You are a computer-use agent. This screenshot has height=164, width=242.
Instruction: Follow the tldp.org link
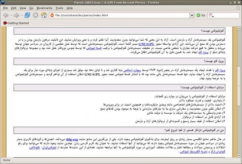tap(71, 139)
